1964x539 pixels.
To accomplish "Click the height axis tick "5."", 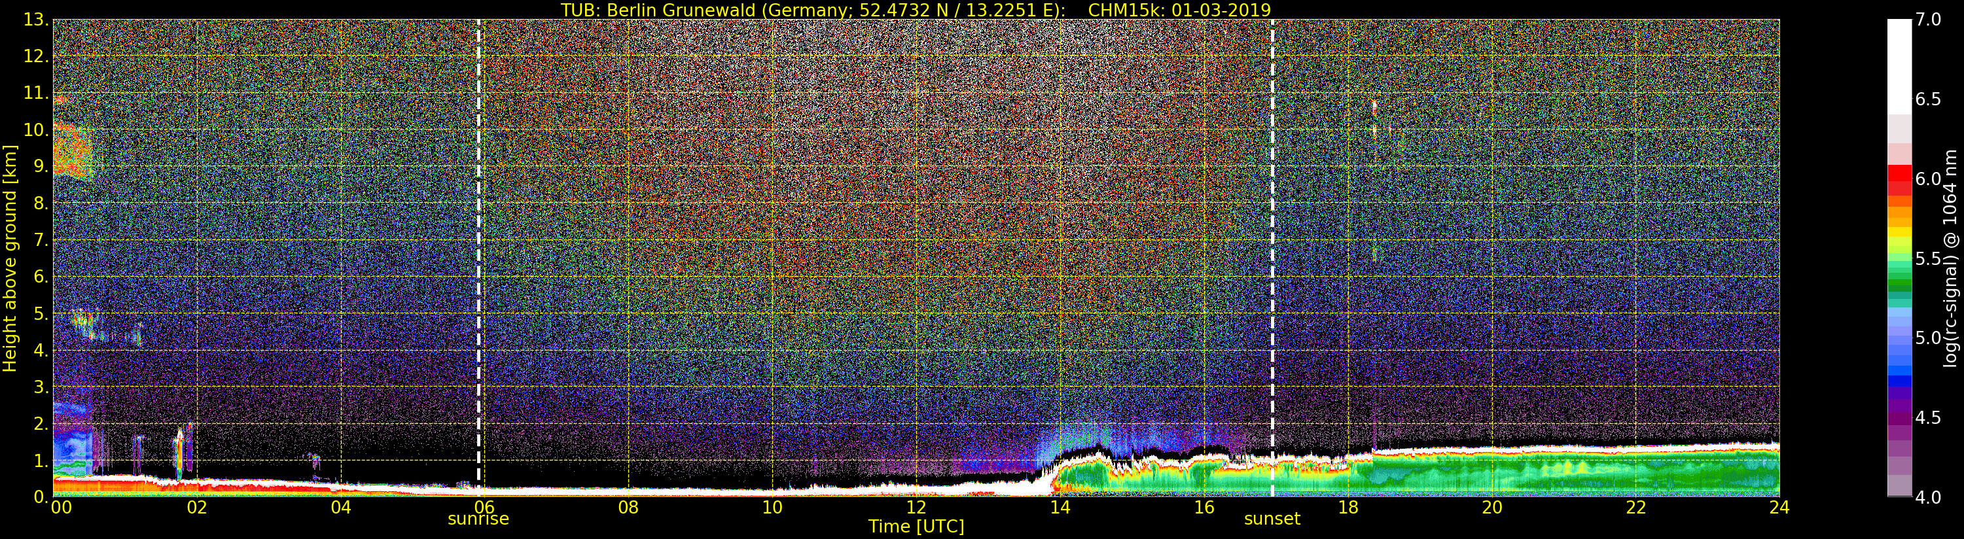I will [x=41, y=313].
